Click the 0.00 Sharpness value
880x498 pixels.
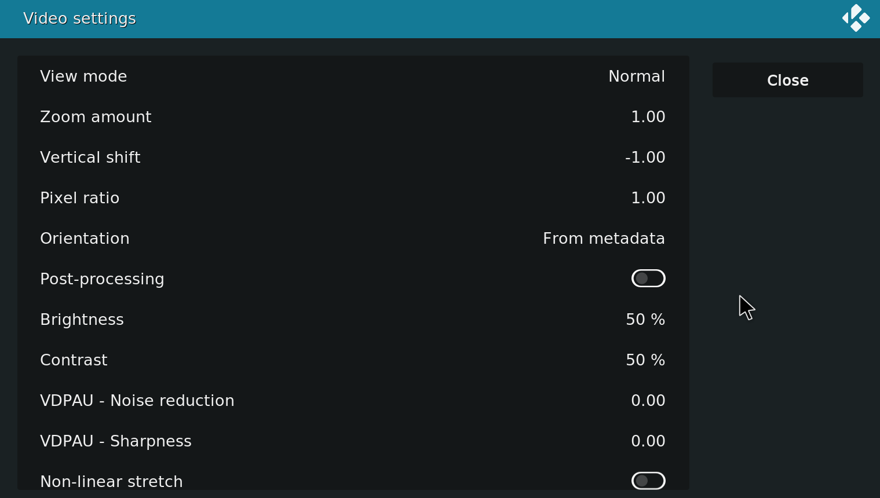click(648, 441)
